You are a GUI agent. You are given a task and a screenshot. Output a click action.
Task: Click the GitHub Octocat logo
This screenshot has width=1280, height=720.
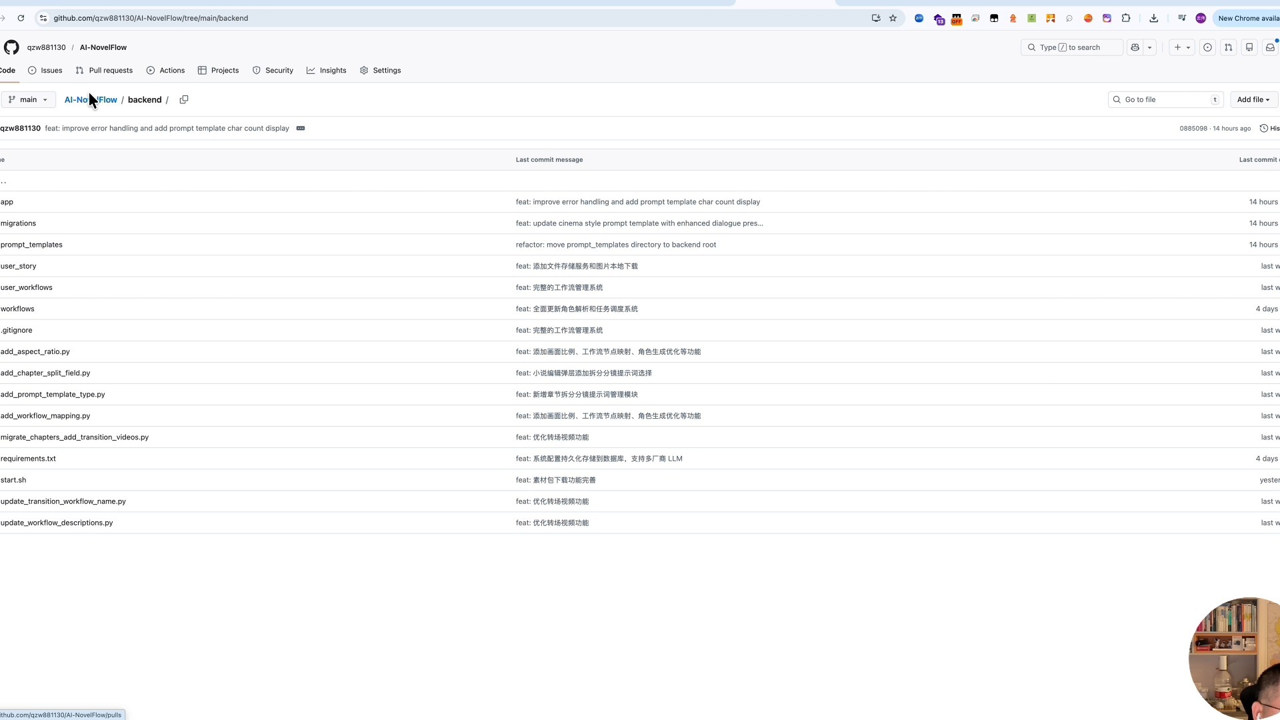coord(11,47)
